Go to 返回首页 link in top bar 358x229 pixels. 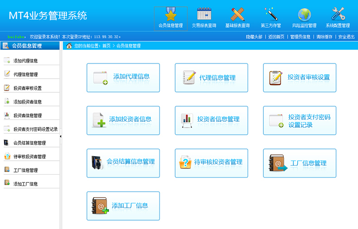tap(276, 37)
